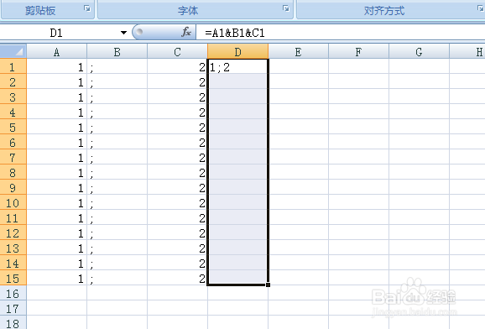This screenshot has height=329, width=485.
Task: Select row 17 header
Action: [x=13, y=308]
